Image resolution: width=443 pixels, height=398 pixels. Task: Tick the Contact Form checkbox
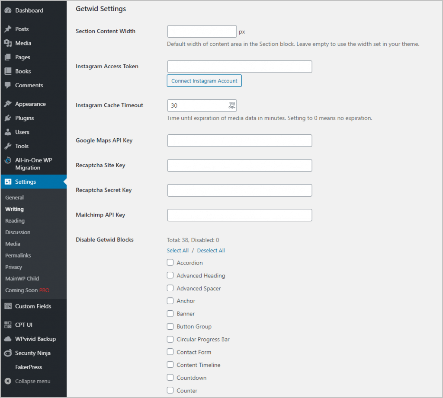coord(170,352)
